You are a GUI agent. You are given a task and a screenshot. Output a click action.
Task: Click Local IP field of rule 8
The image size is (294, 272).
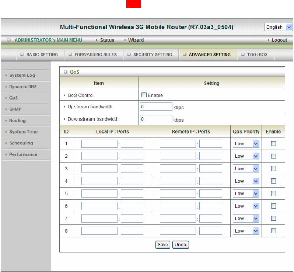click(x=99, y=231)
